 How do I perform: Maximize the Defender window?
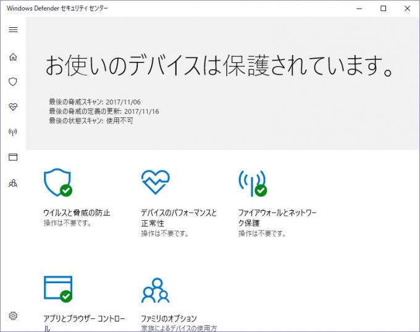[x=384, y=8]
